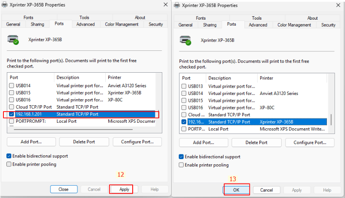This screenshot has height=198, width=345.
Task: Click the Description column header in the right dialog
Action: (x=232, y=78)
